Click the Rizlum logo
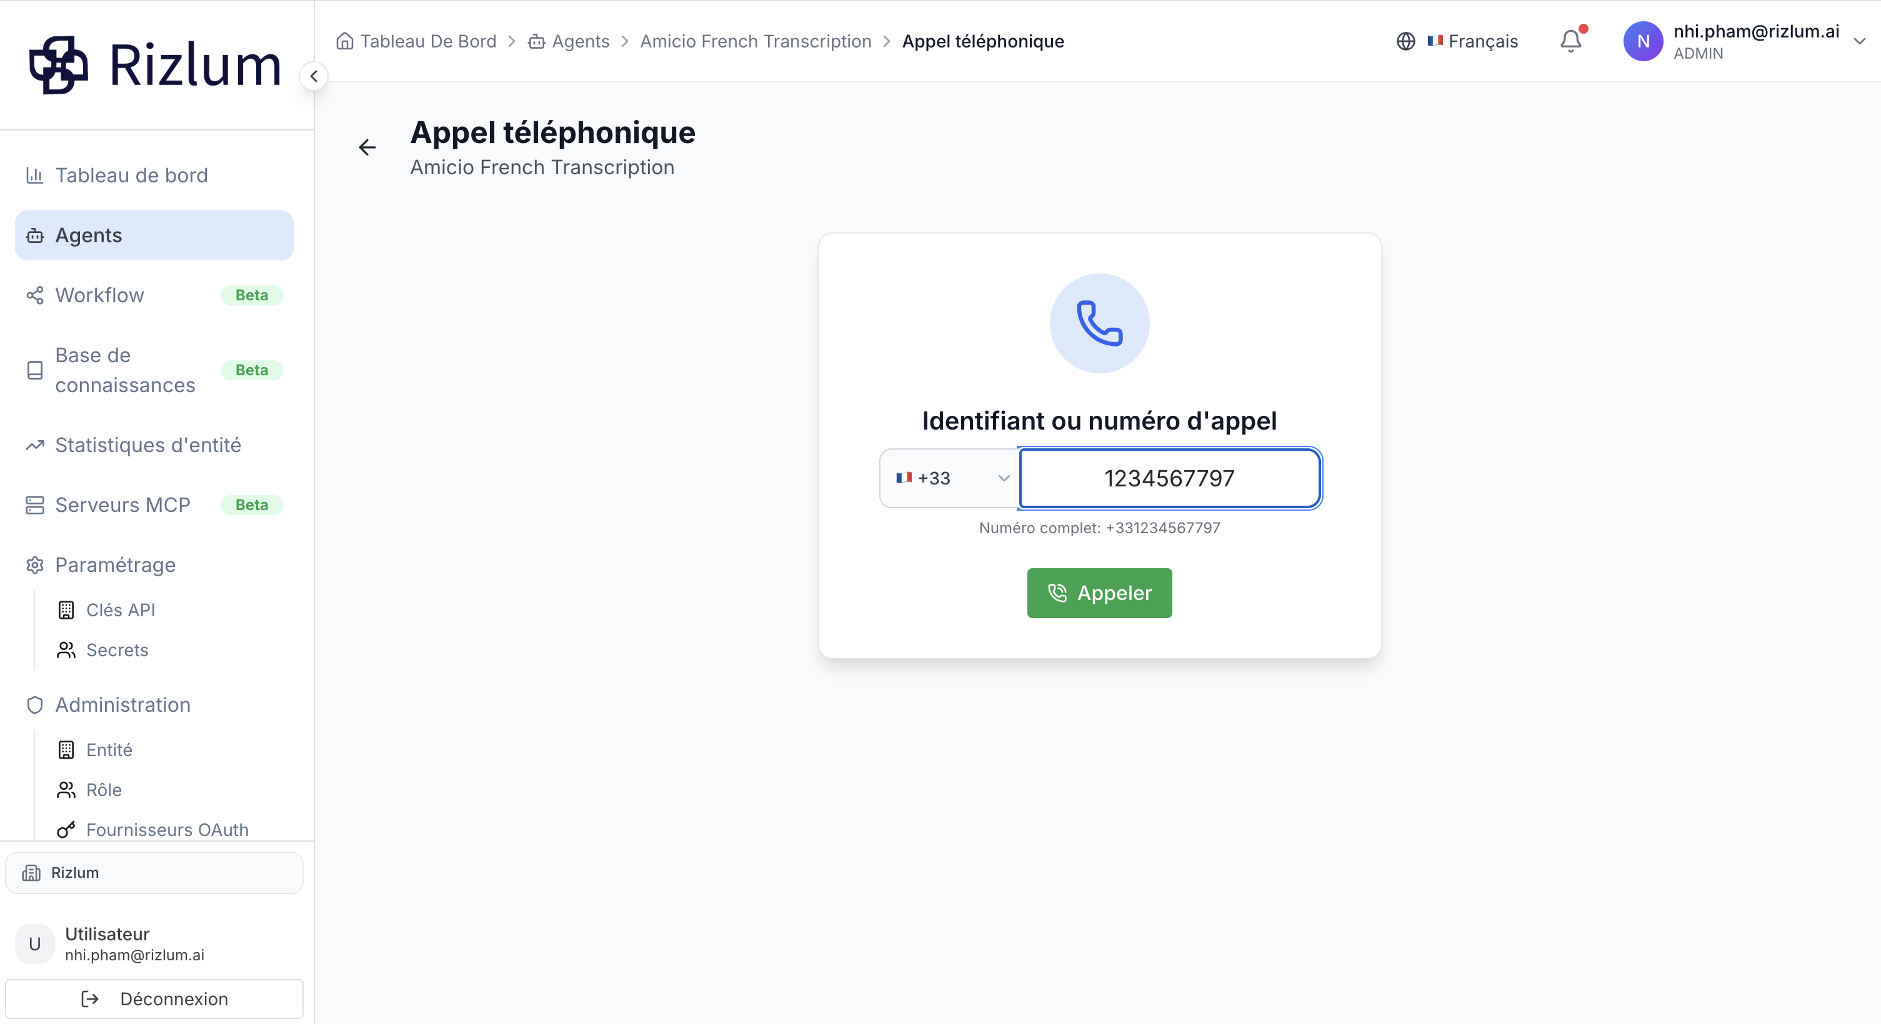 pyautogui.click(x=154, y=65)
